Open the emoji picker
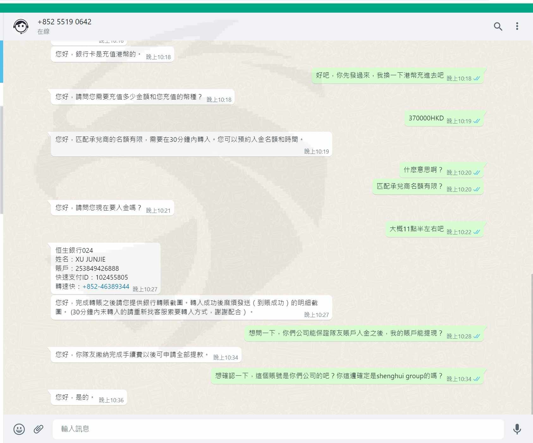This screenshot has height=443, width=533. point(19,429)
